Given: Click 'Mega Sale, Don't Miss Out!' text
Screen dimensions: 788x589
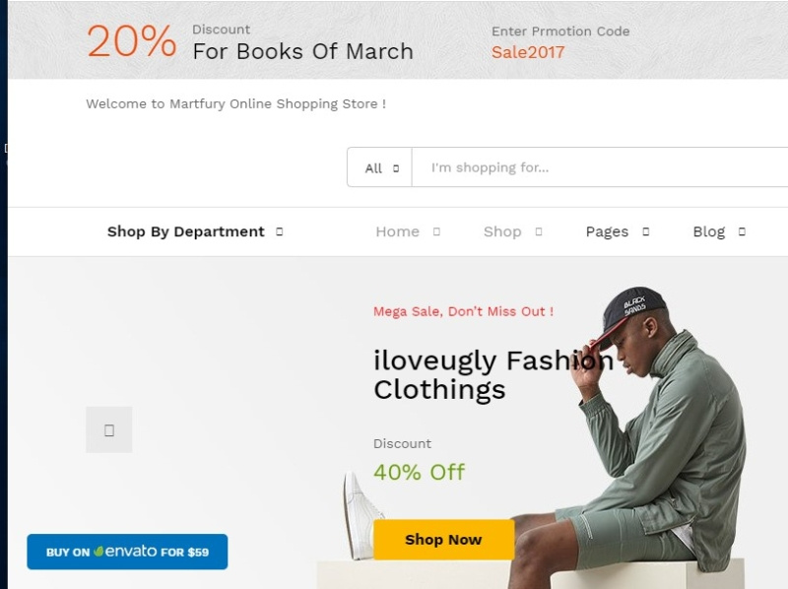Looking at the screenshot, I should click(463, 311).
